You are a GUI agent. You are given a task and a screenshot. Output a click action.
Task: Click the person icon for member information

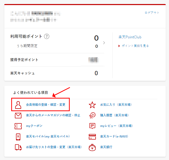click(18, 105)
